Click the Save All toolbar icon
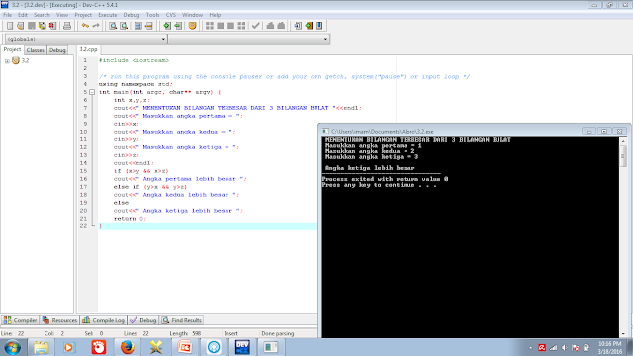Image resolution: width=633 pixels, height=356 pixels. click(x=42, y=26)
